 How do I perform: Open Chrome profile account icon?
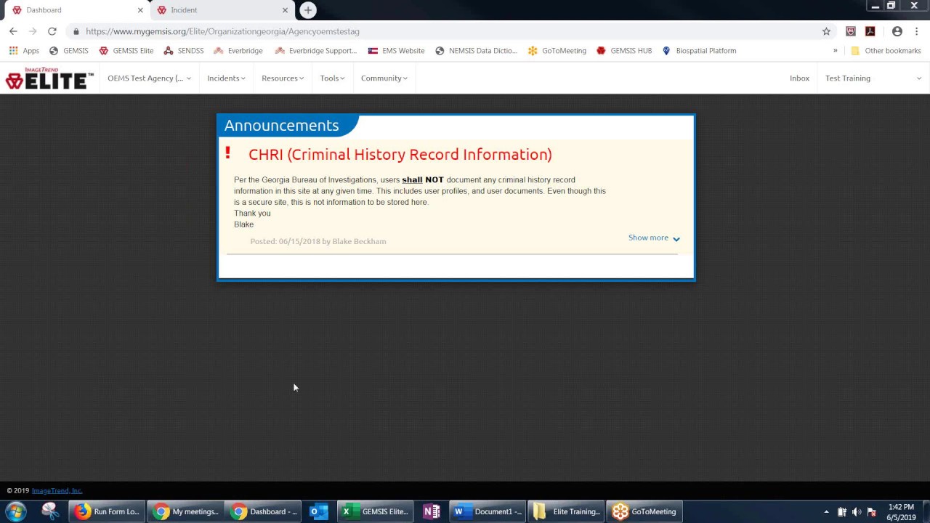897,31
